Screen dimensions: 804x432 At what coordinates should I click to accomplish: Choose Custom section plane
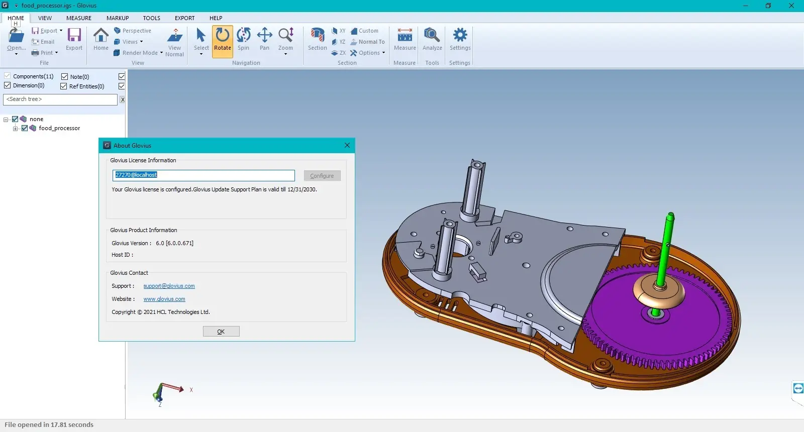coord(364,31)
